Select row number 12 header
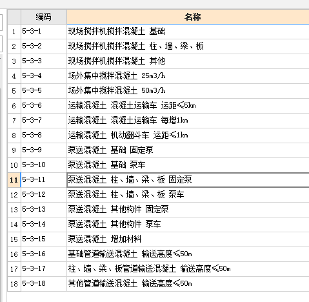Image resolution: width=309 pixels, height=302 pixels. (x=14, y=195)
